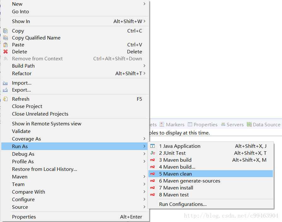Switch to the Servers tab
Viewport: 282px width, 222px height.
tap(232, 124)
